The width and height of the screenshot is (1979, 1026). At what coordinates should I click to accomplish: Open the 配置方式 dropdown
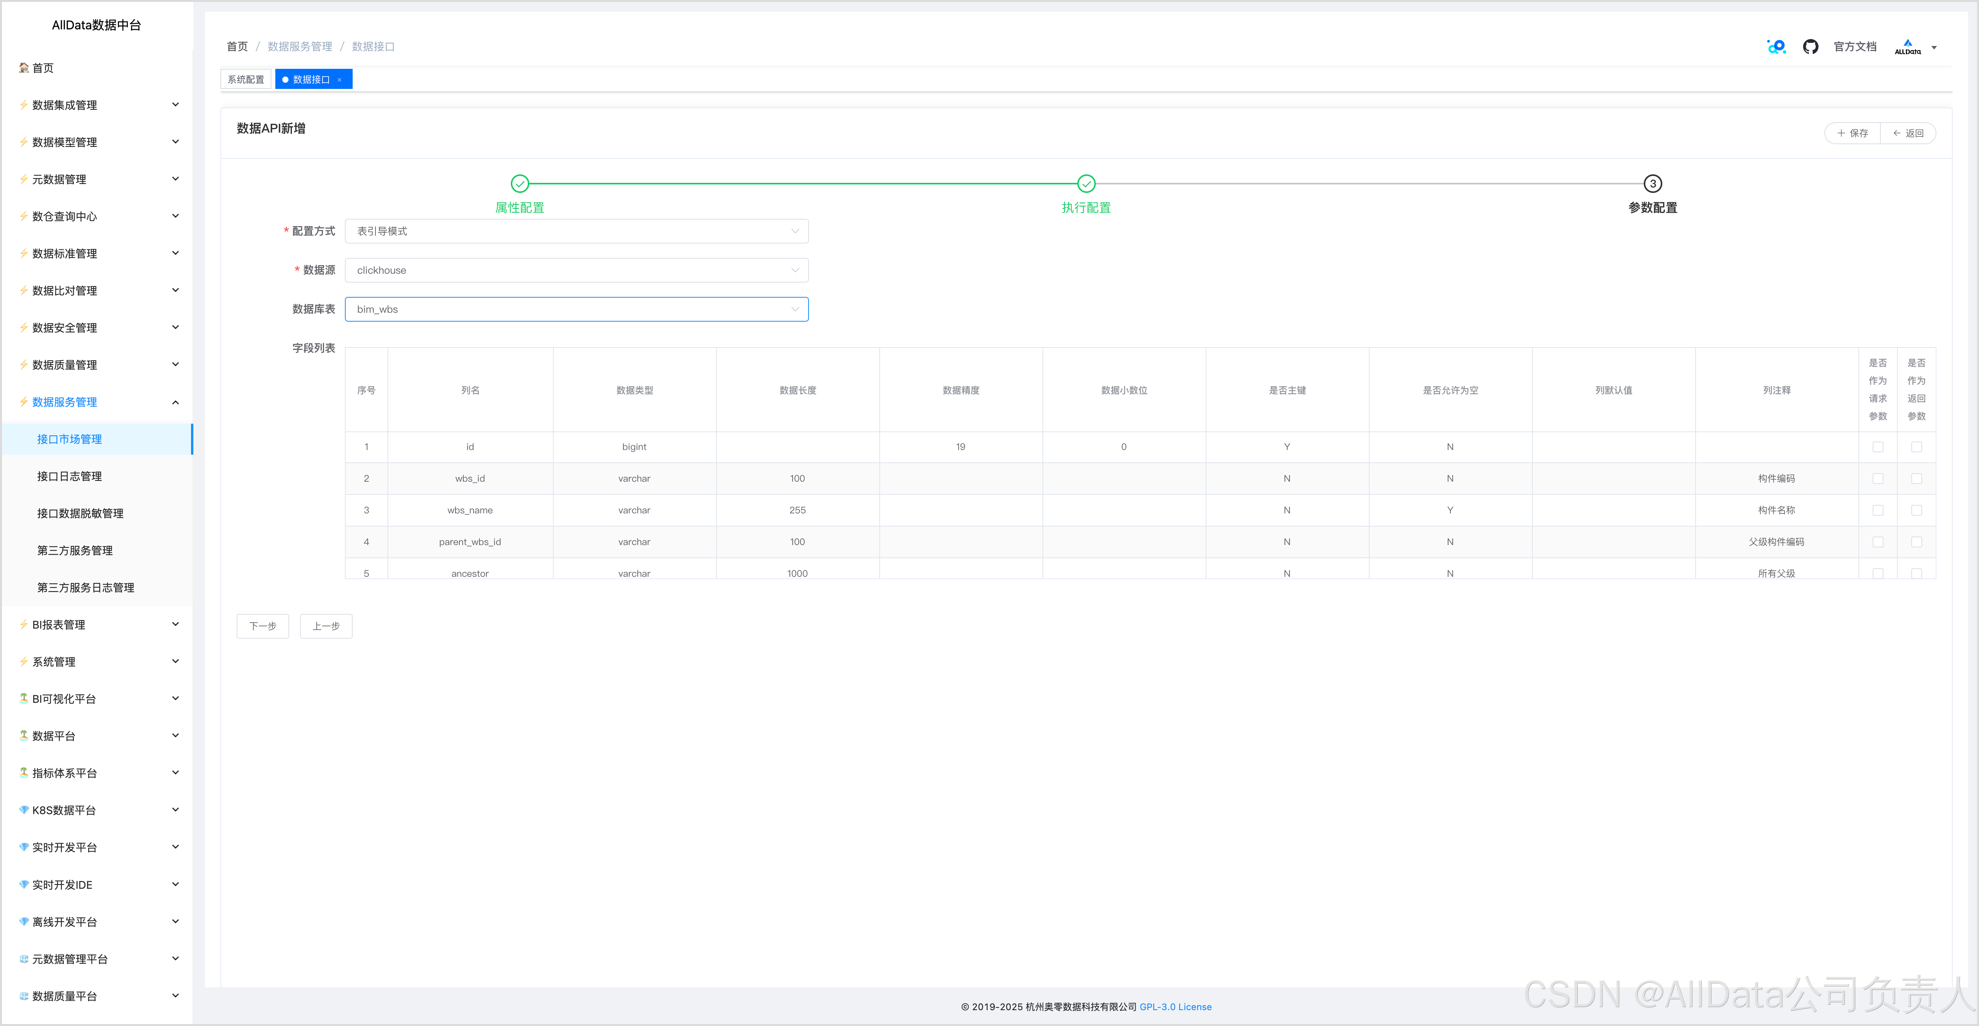coord(576,231)
